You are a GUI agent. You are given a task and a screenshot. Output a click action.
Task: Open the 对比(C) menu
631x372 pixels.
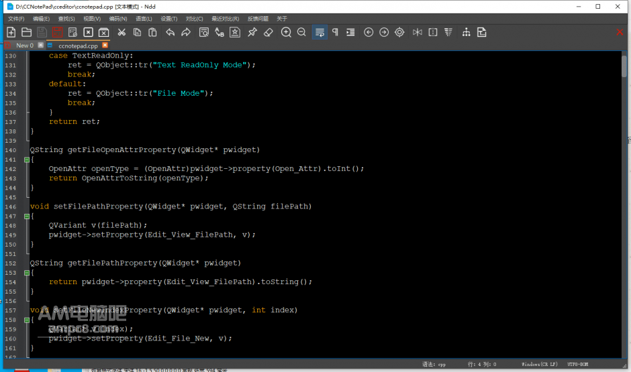point(195,19)
